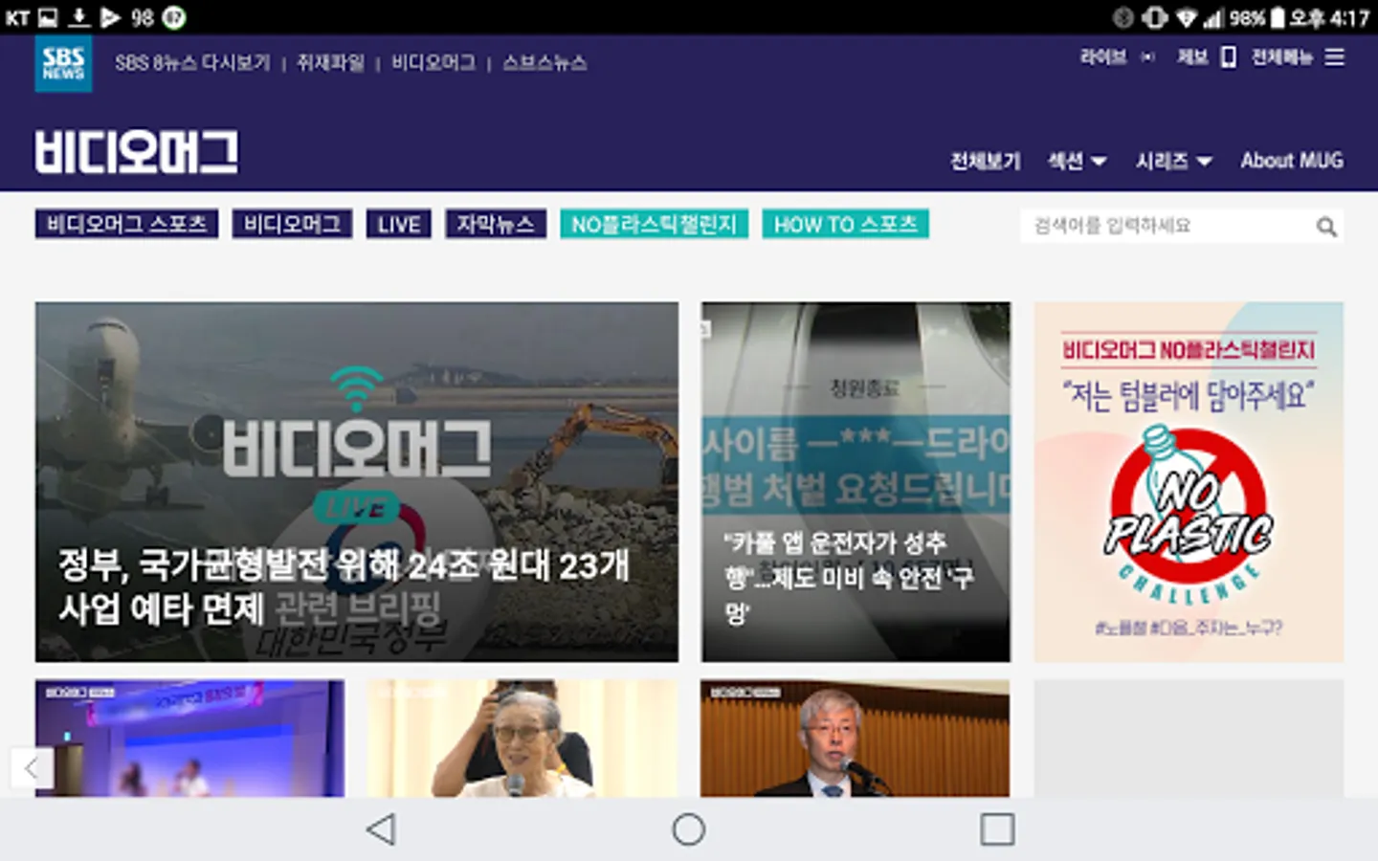The image size is (1378, 861).
Task: Open the 스브스뉴스 link
Action: (x=545, y=63)
